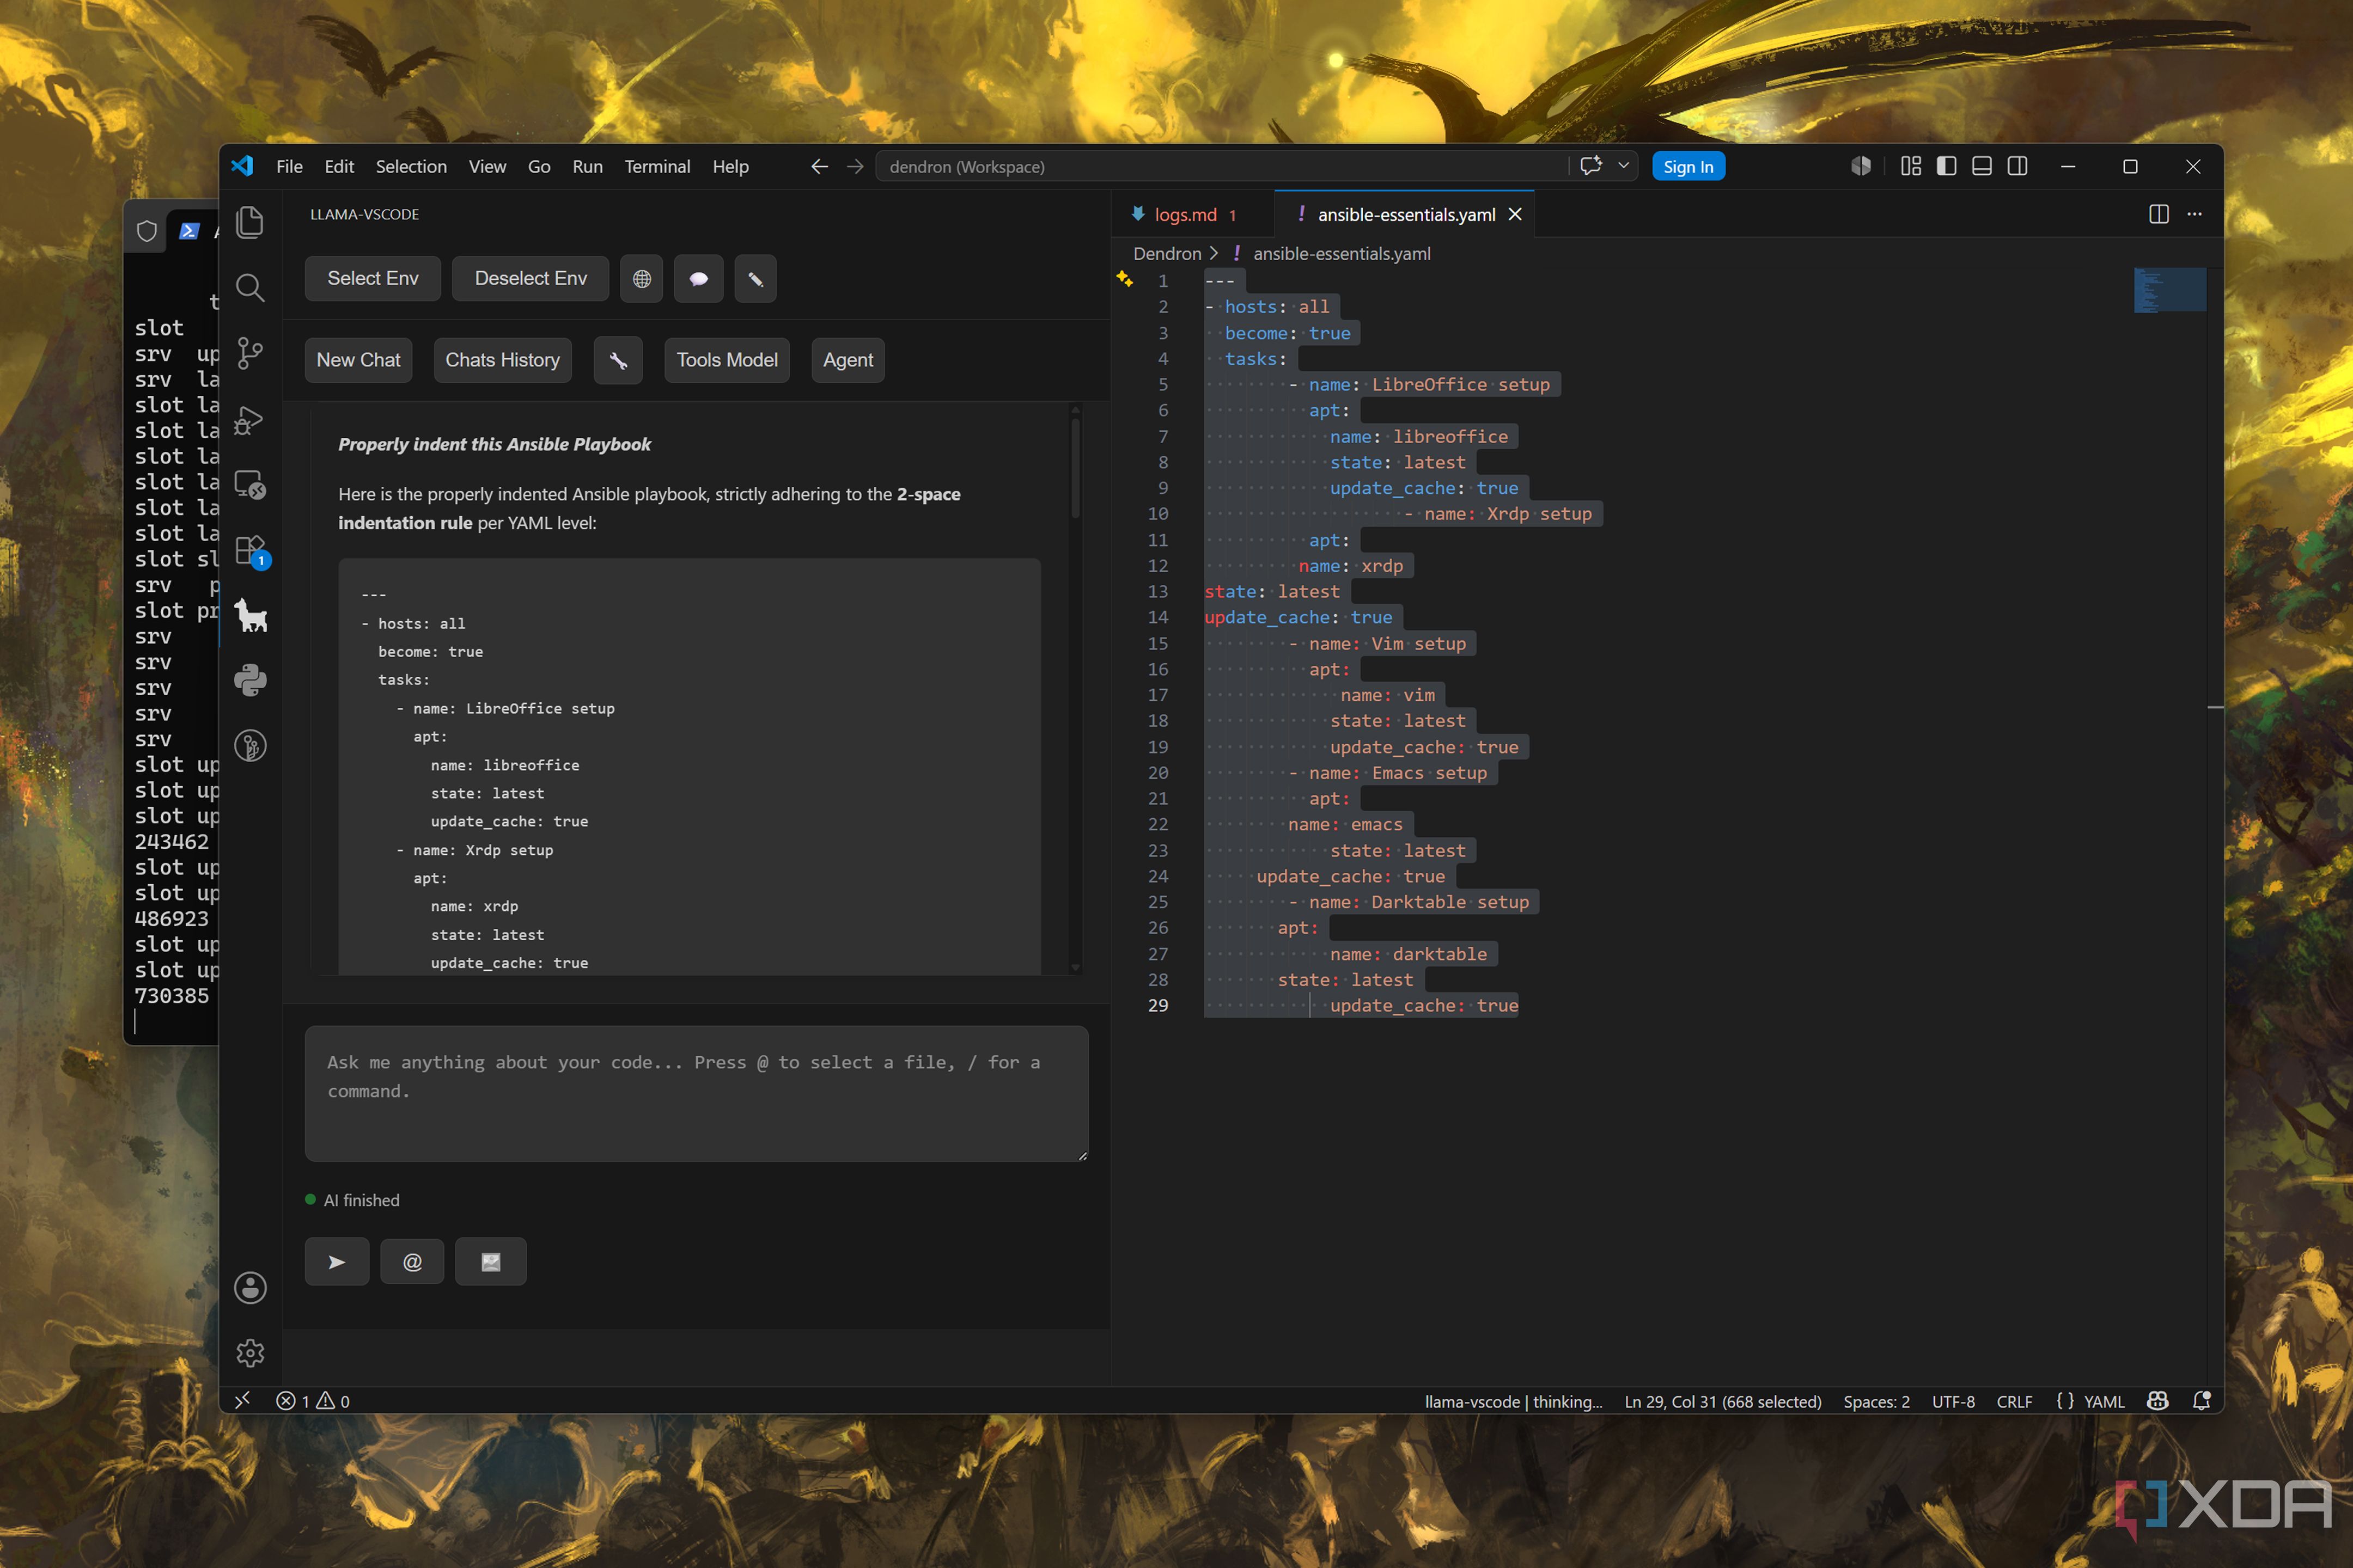Click the Sign In button
The width and height of the screenshot is (2353, 1568).
tap(1688, 166)
